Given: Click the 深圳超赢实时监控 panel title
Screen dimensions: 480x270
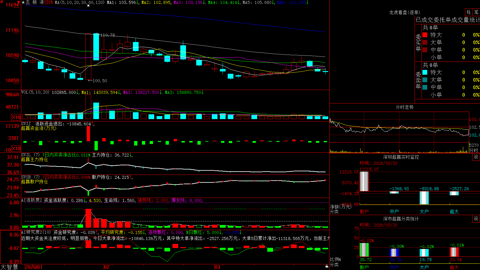Looking at the screenshot, I should coord(401,157).
